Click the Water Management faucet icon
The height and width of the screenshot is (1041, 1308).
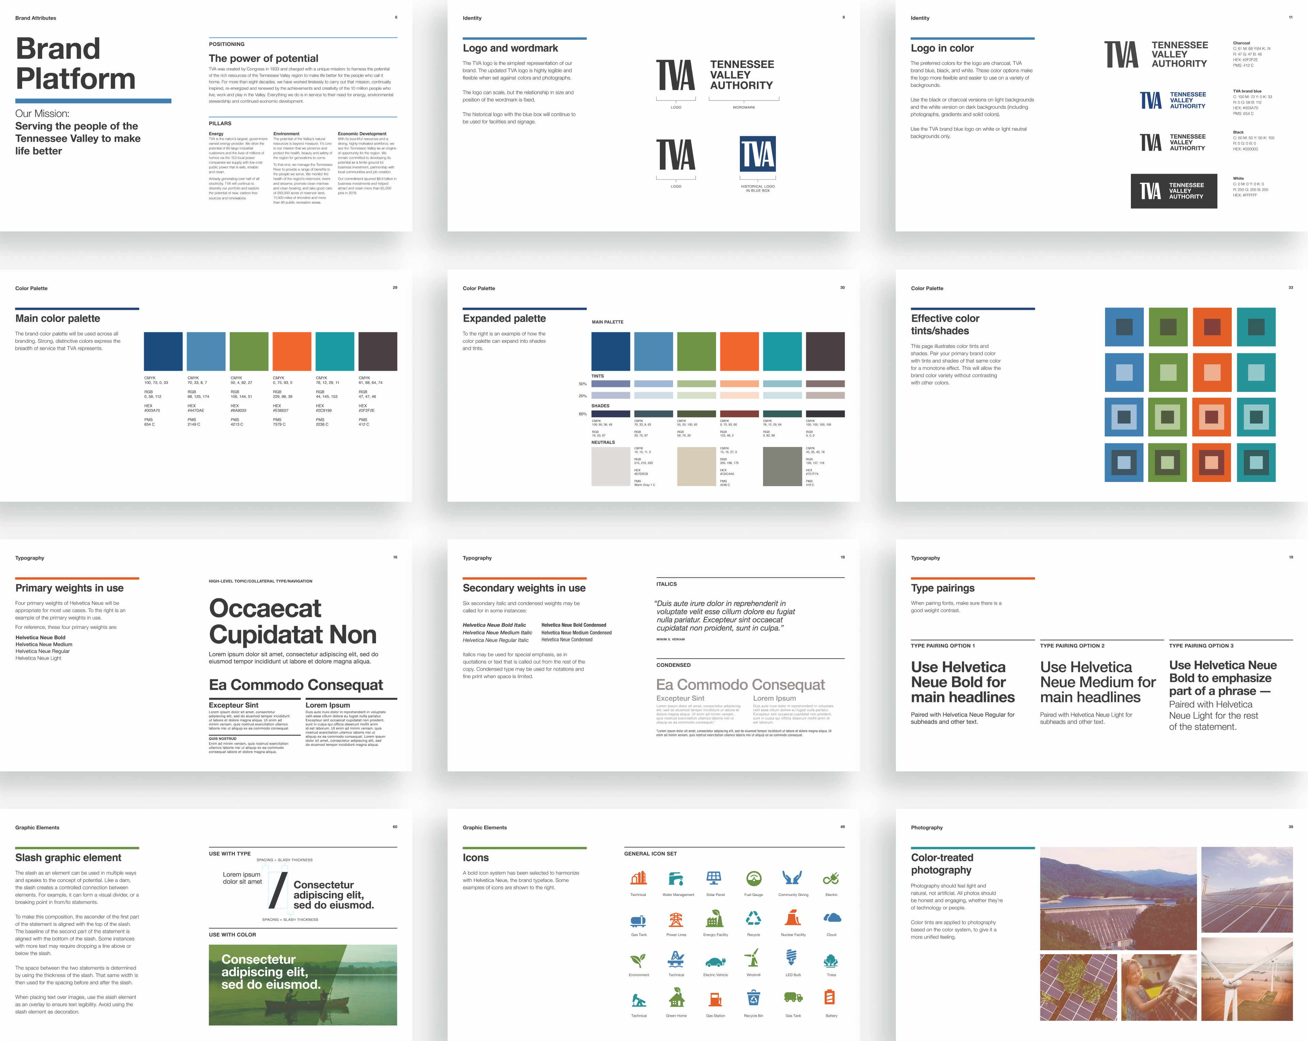pos(676,879)
